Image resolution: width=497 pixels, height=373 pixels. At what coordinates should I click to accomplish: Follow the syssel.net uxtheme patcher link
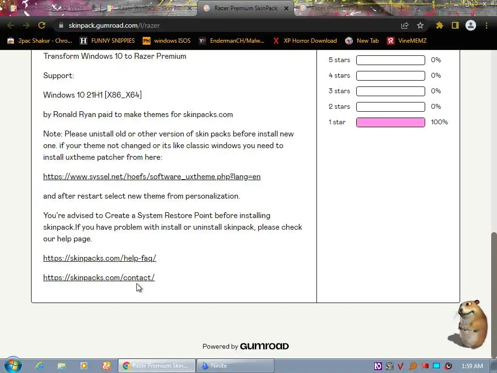152,177
